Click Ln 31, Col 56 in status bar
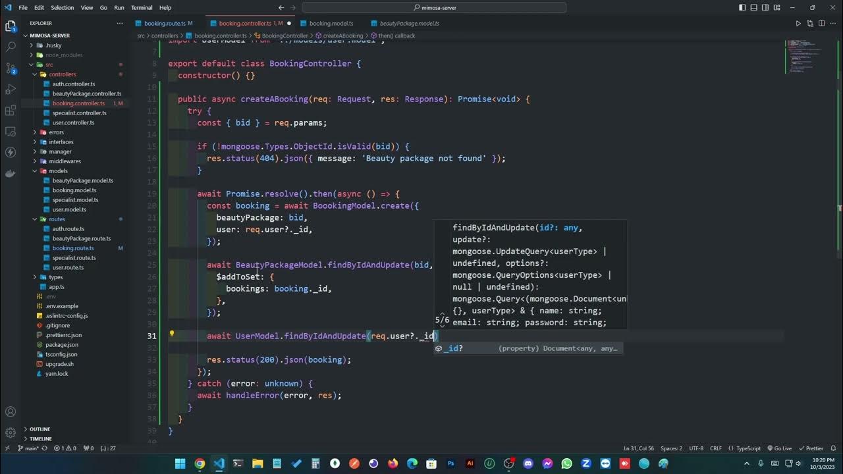Screen dimensions: 843x474 (x=639, y=448)
